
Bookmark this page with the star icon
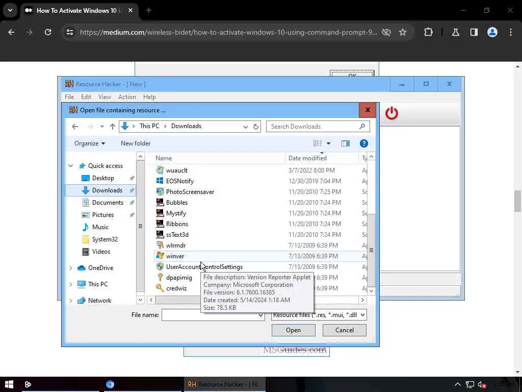click(403, 32)
